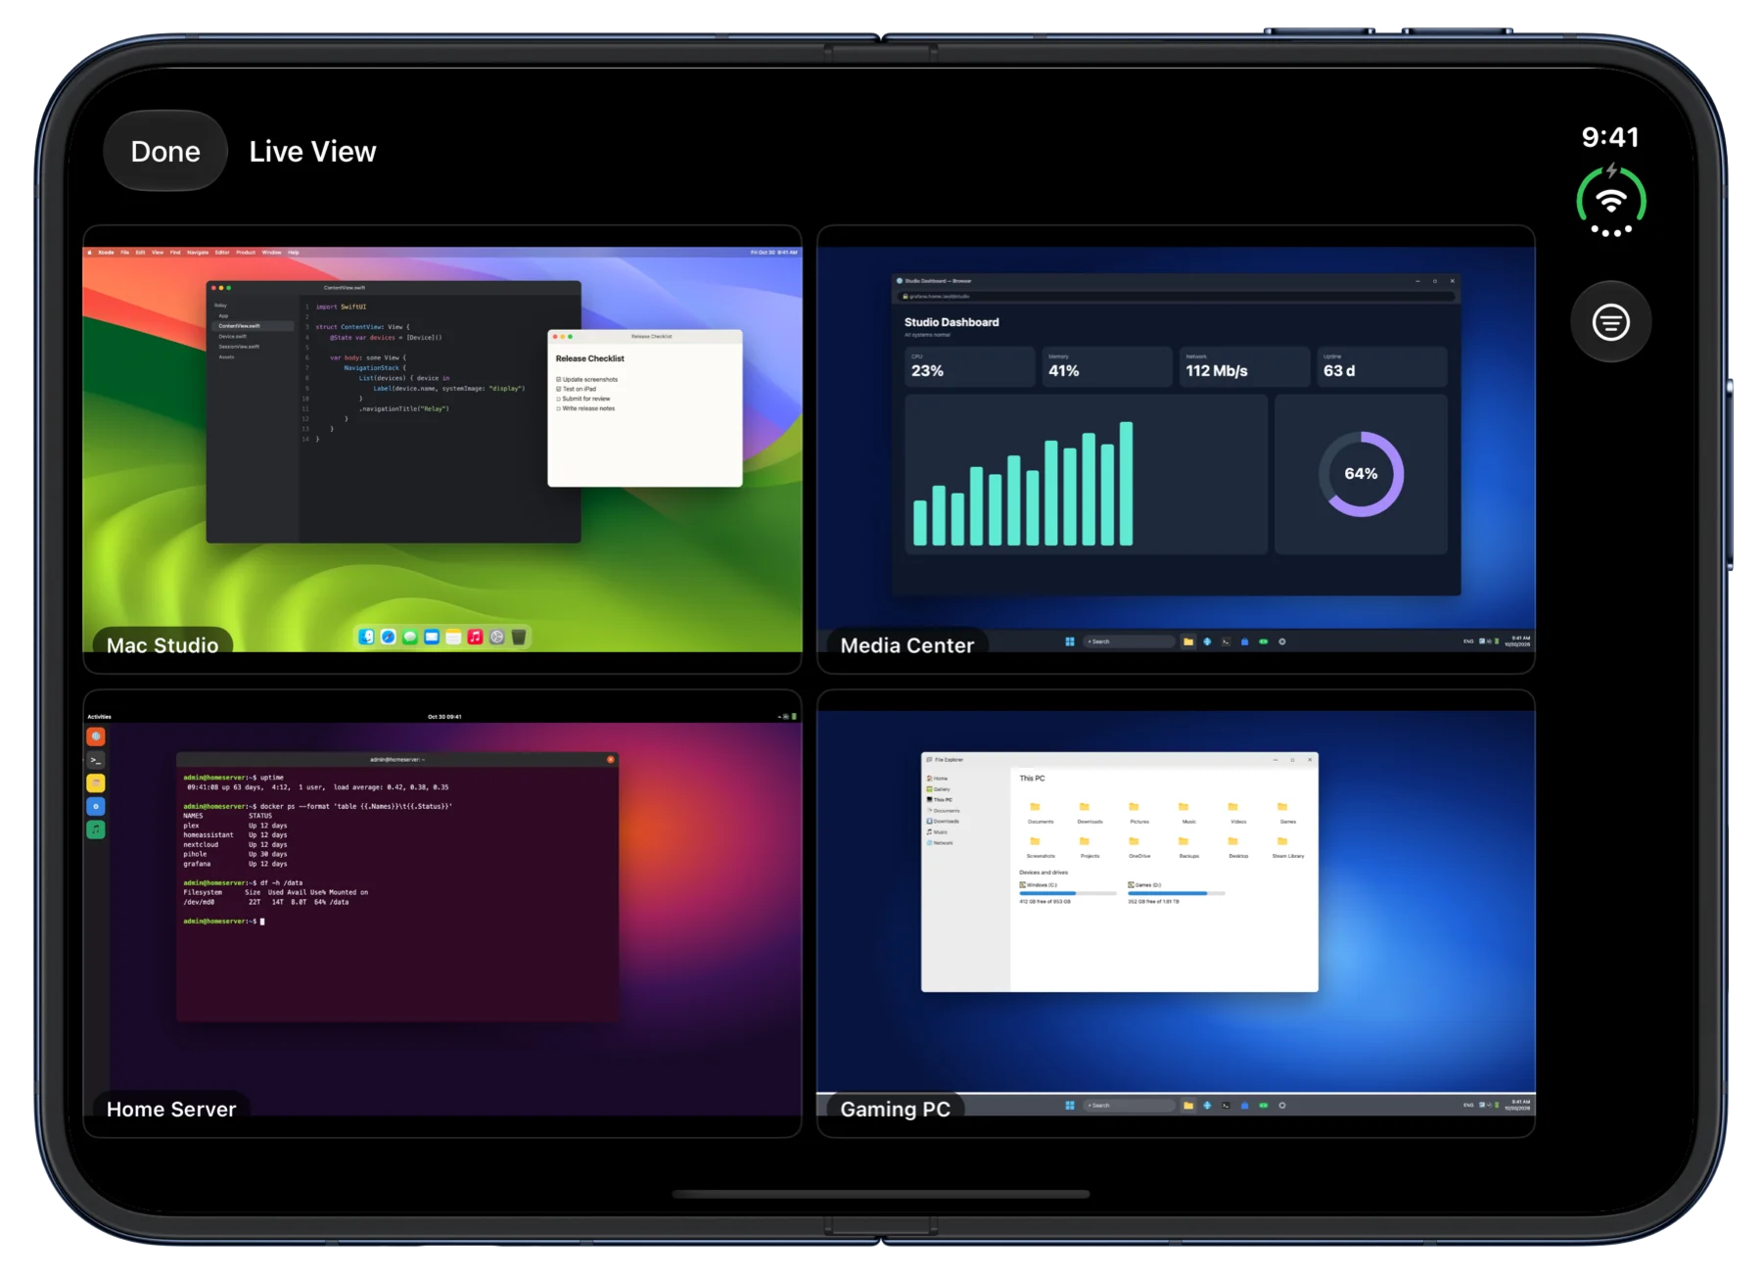Click Activities in the Home Server top bar
This screenshot has width=1762, height=1280.
tap(100, 717)
